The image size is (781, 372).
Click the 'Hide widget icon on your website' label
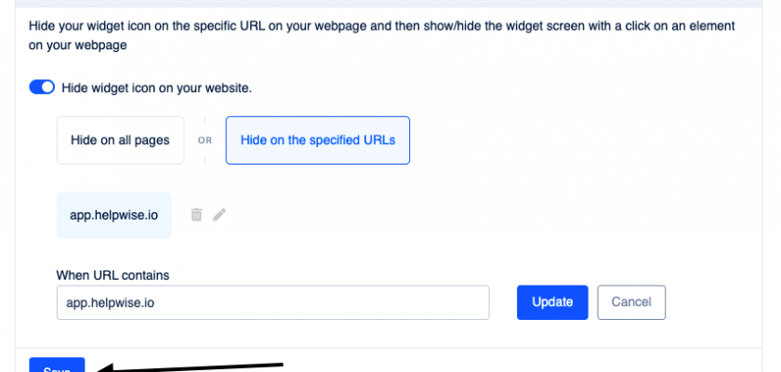coord(156,88)
